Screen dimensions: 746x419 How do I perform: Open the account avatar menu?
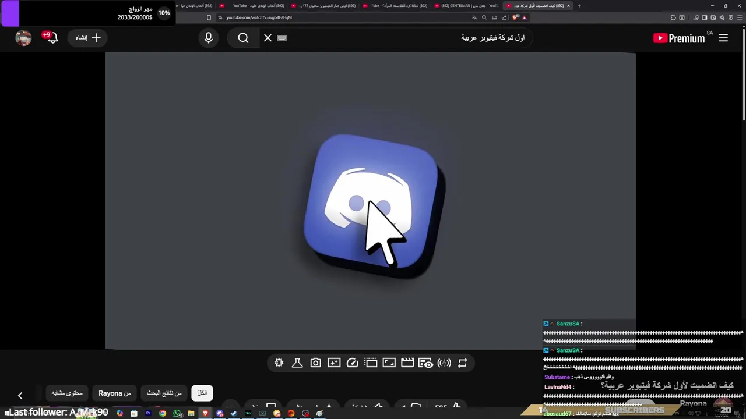23,38
